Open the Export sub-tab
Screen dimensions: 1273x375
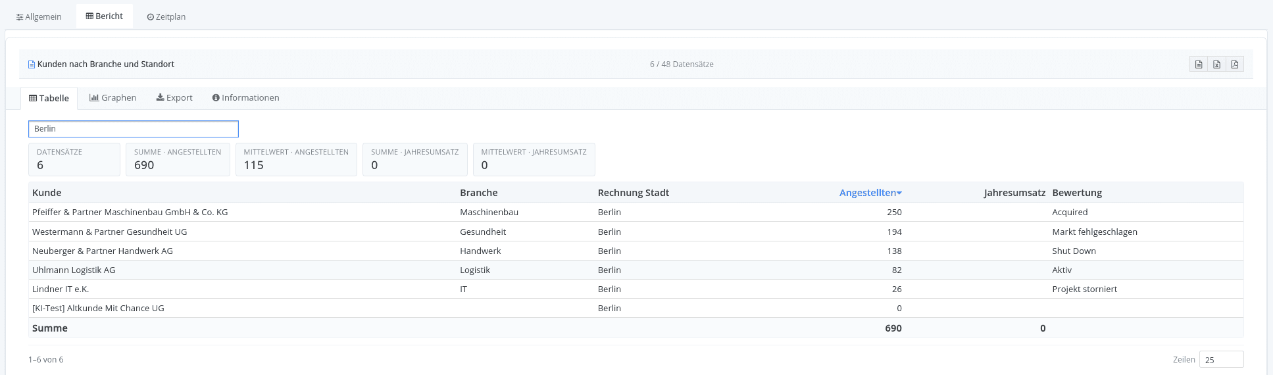click(174, 97)
